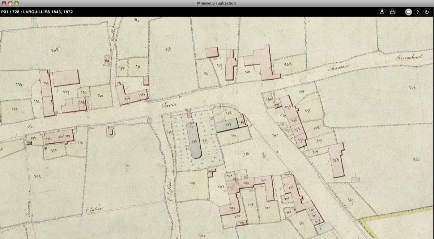The width and height of the screenshot is (434, 239).
Task: Close the Mnesys visualisation window
Action: point(4,3)
